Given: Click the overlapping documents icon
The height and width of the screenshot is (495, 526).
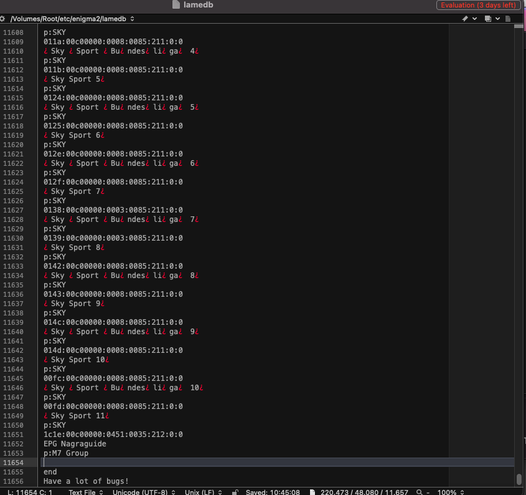Looking at the screenshot, I should click(487, 19).
